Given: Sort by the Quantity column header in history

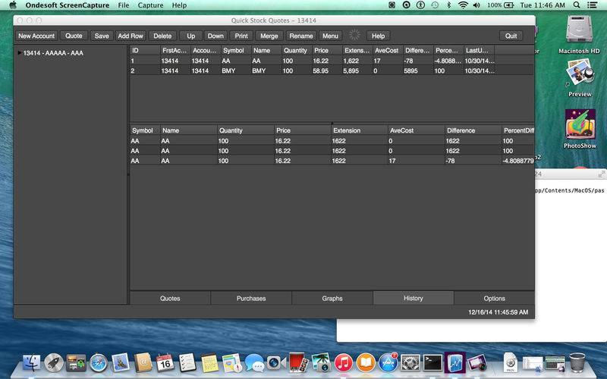Looking at the screenshot, I should coord(245,130).
